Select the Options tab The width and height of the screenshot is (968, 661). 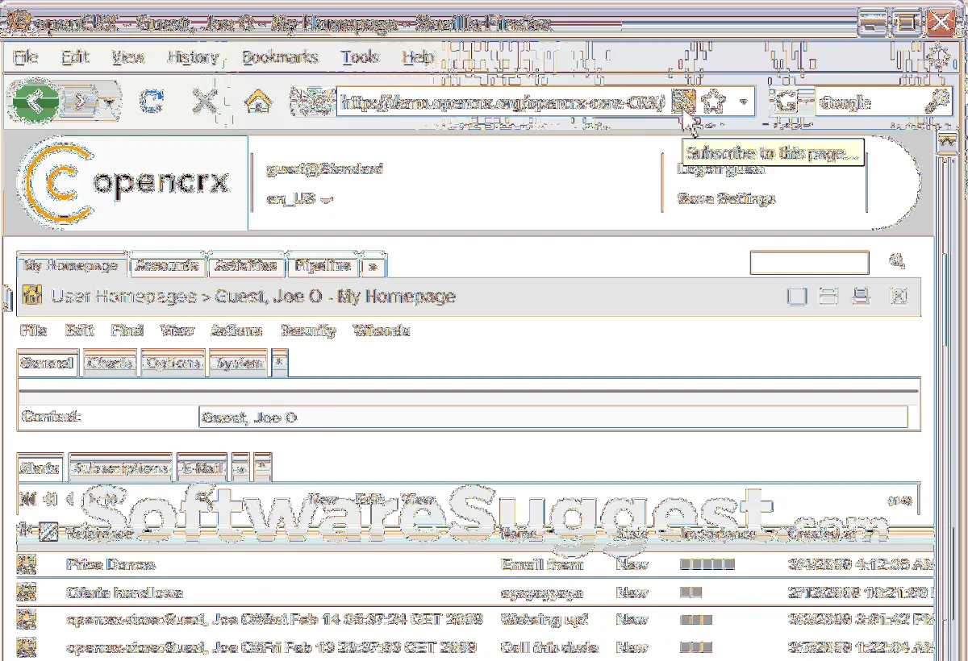173,364
